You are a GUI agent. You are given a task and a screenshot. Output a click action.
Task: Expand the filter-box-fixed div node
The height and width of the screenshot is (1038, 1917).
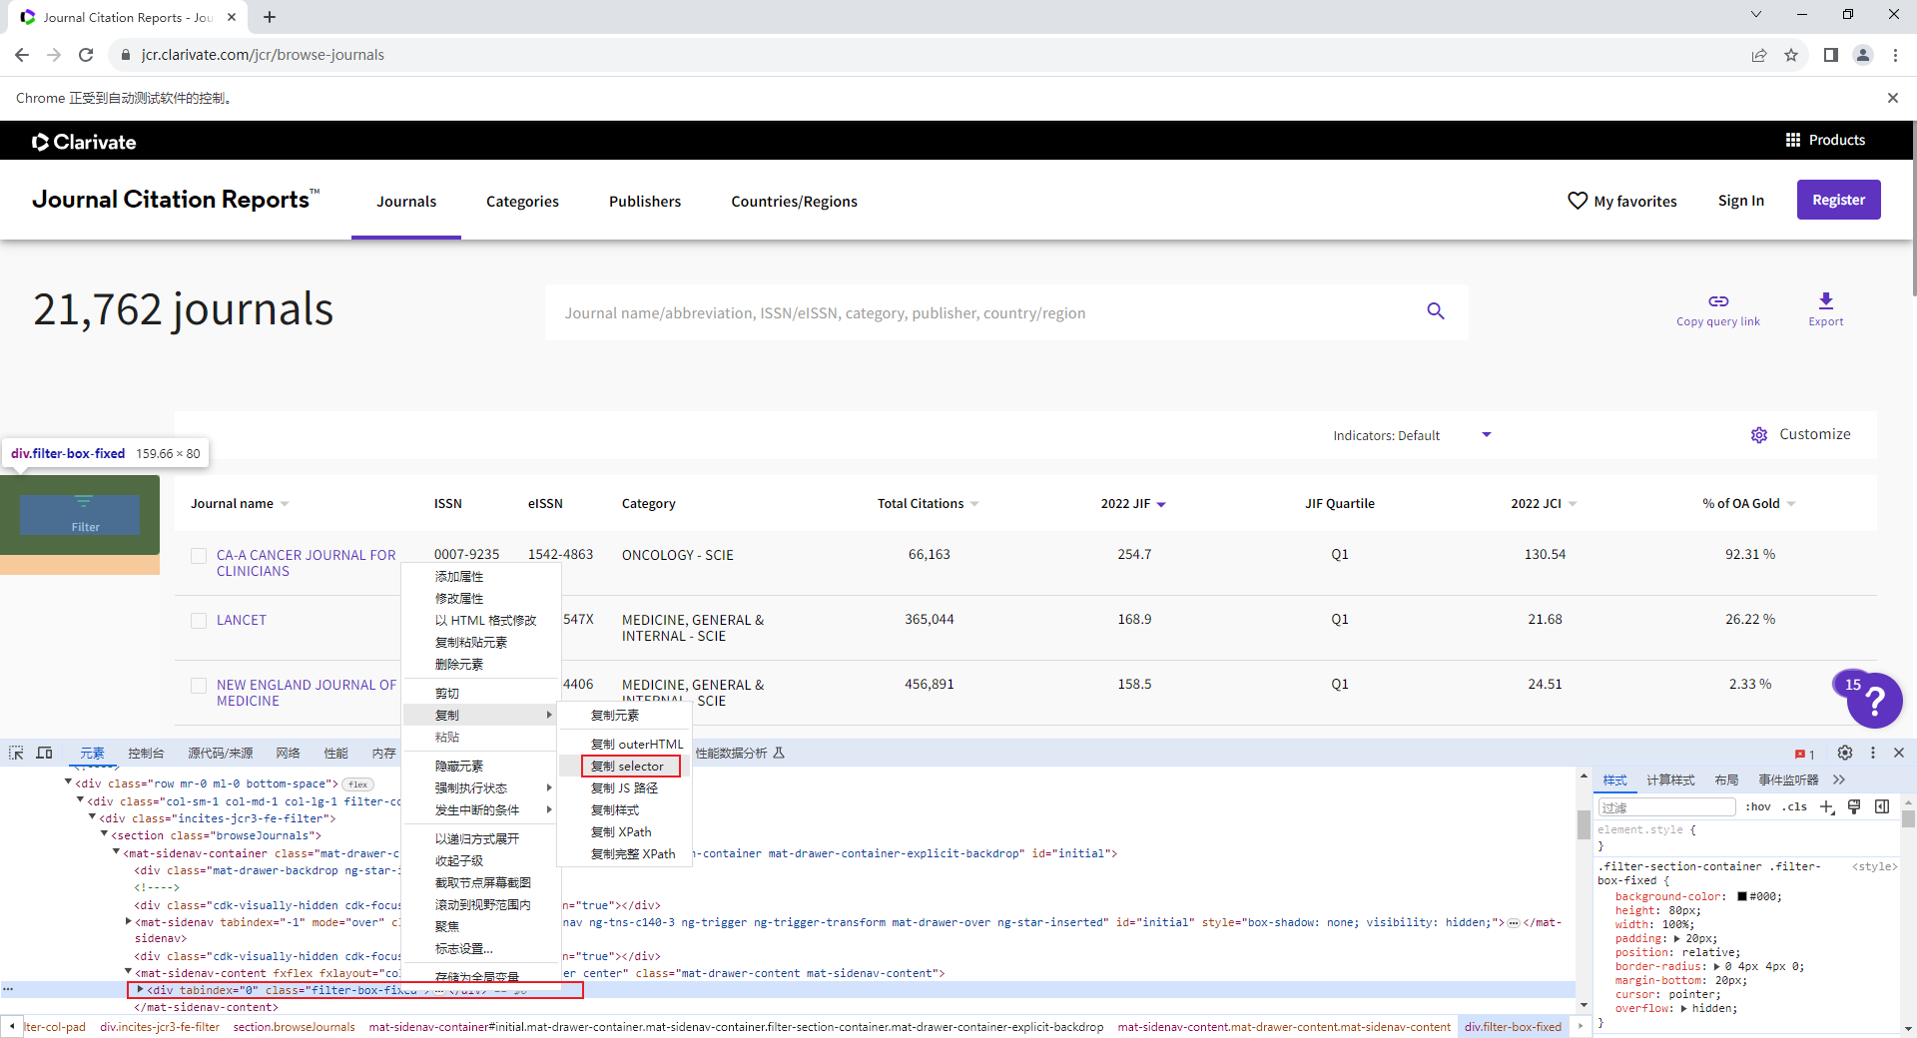(140, 990)
